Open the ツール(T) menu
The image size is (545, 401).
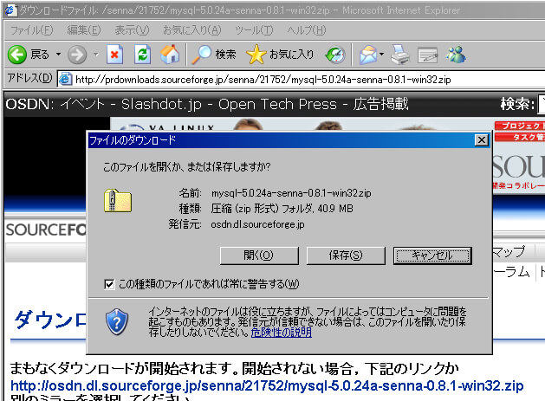pos(253,30)
